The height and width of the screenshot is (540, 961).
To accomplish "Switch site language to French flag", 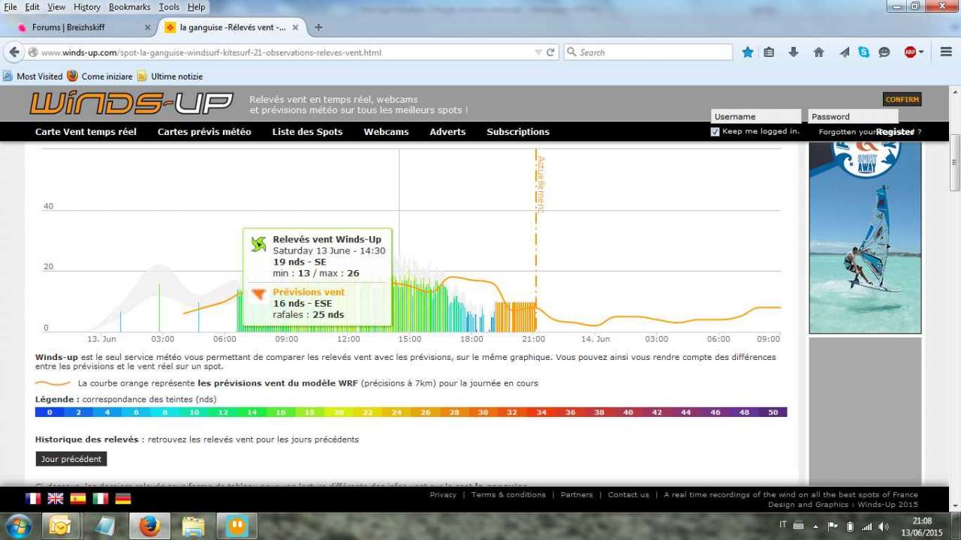I will point(33,499).
